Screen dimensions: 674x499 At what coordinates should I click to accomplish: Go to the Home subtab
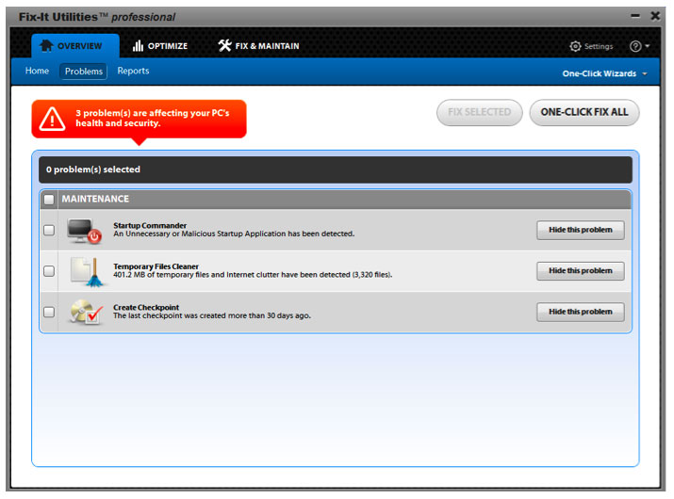pos(37,71)
